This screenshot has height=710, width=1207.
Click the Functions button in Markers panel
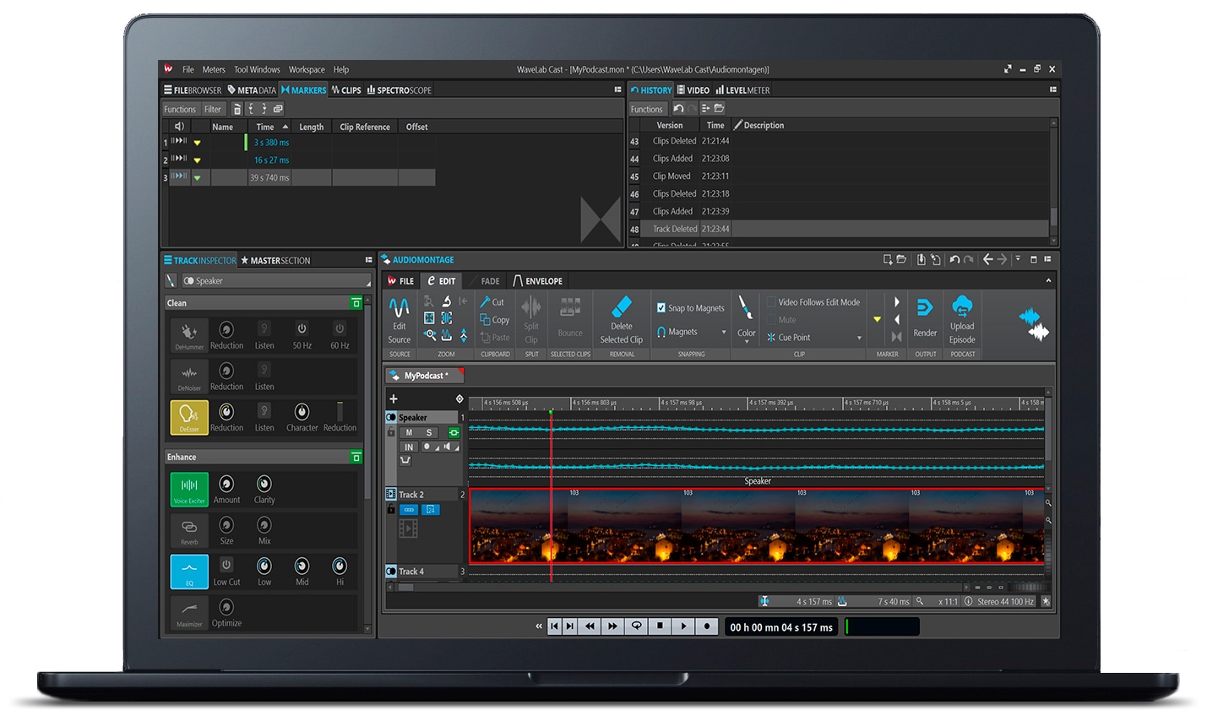click(x=180, y=109)
